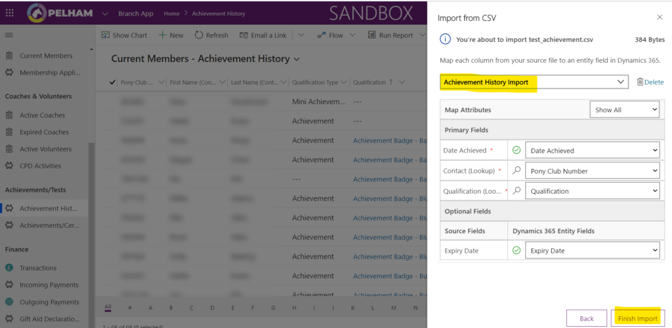Open the Show All attributes dropdown

[x=624, y=110]
